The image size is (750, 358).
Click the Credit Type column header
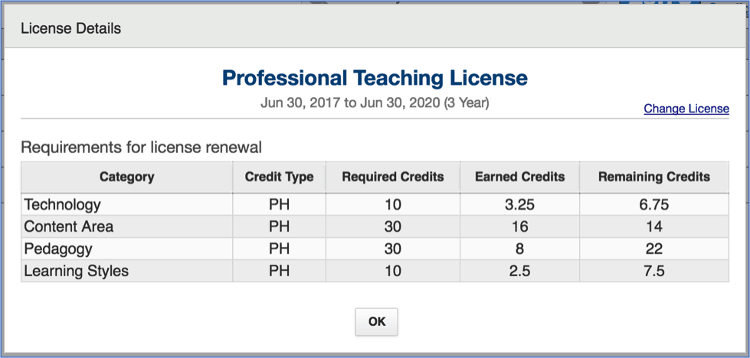point(279,177)
